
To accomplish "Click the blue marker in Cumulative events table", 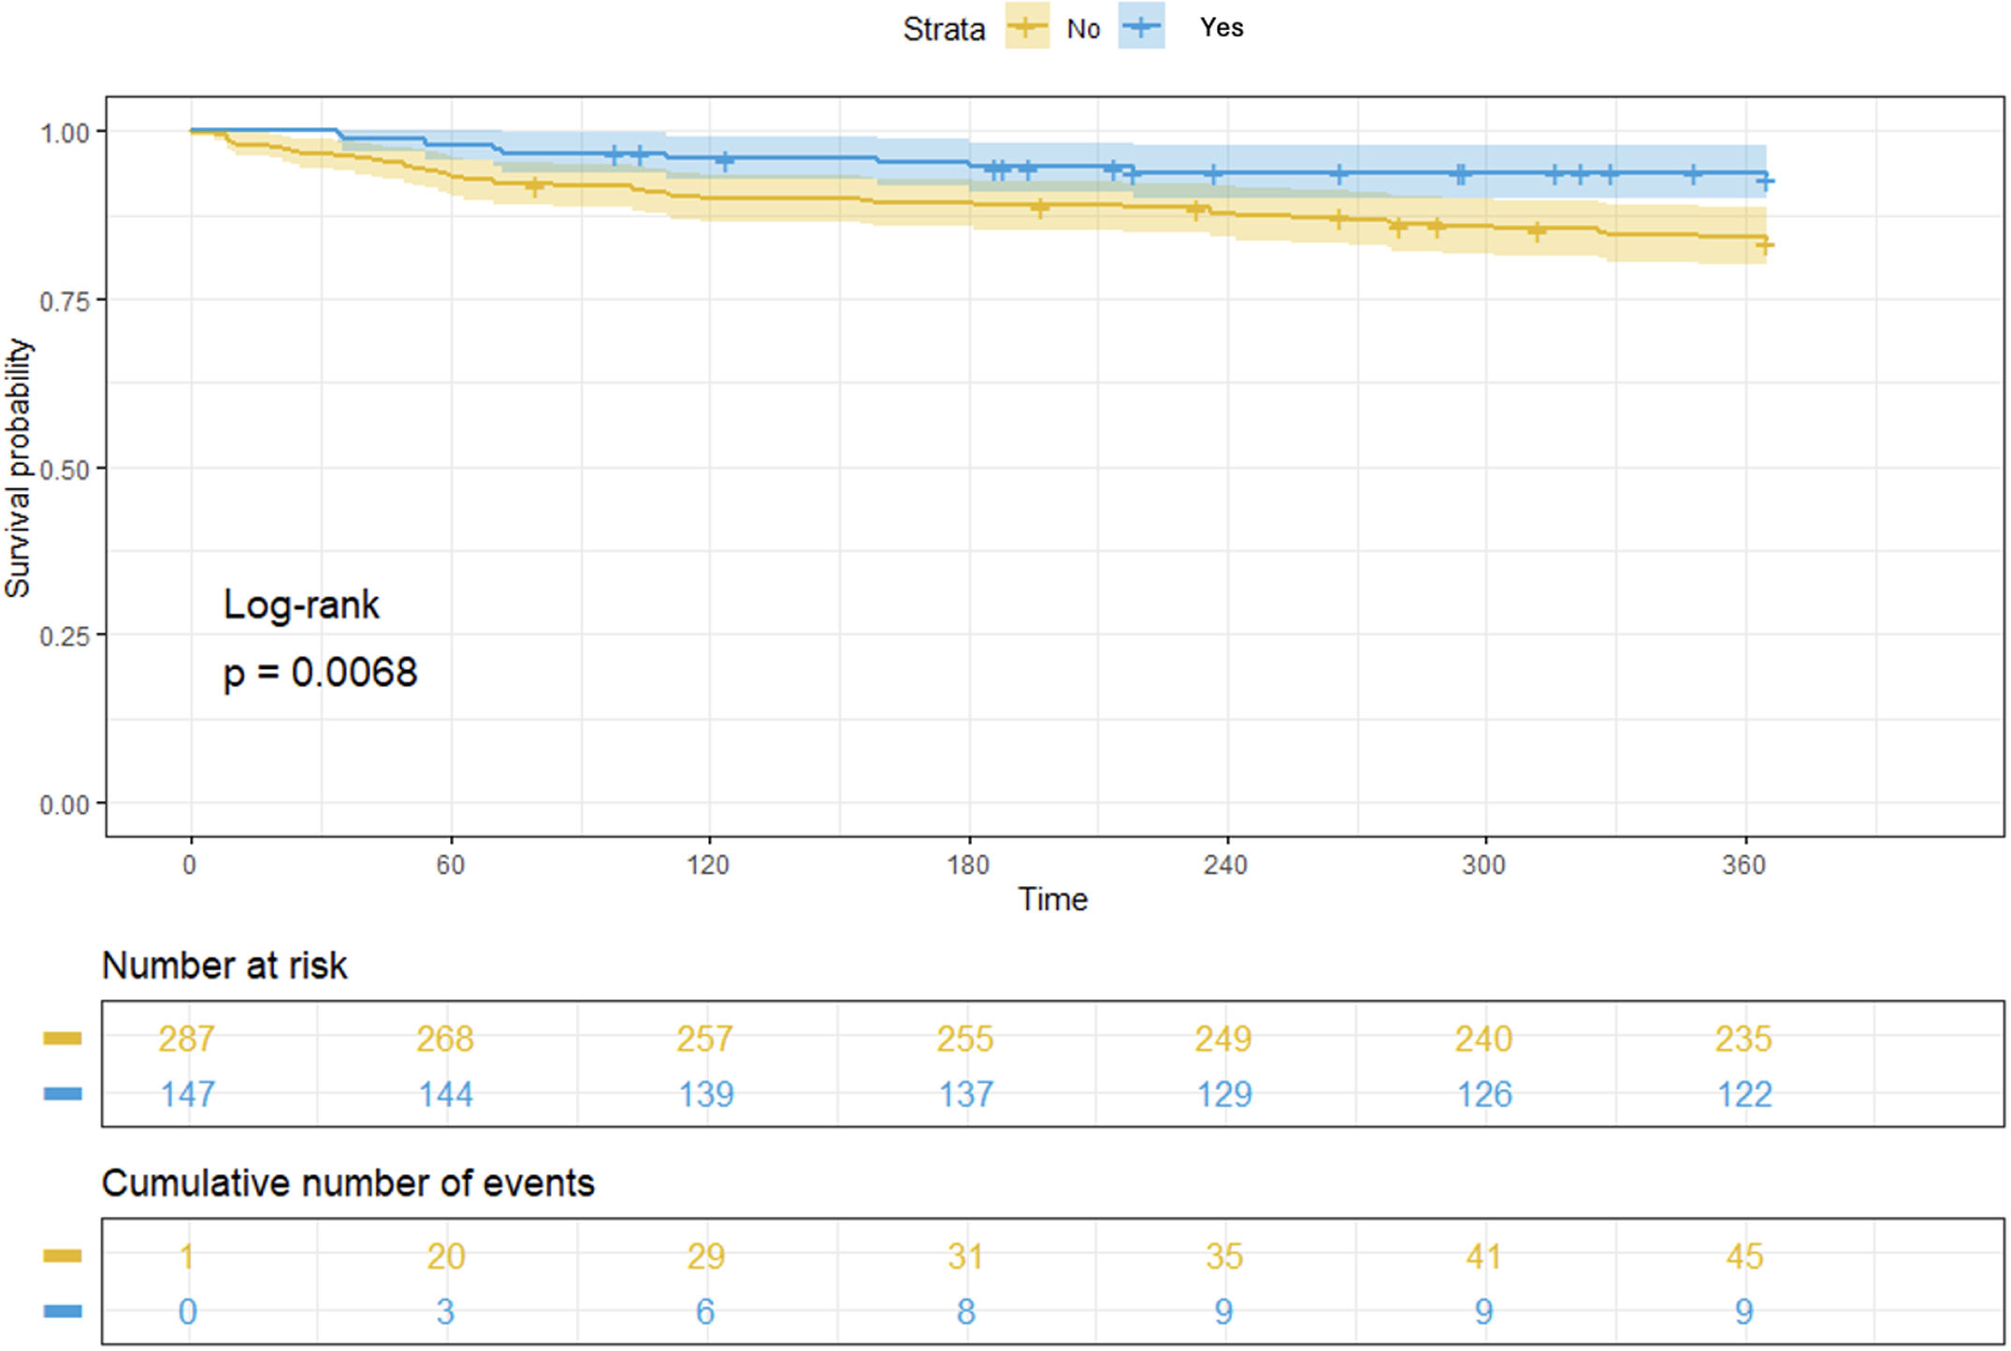I will (x=63, y=1312).
